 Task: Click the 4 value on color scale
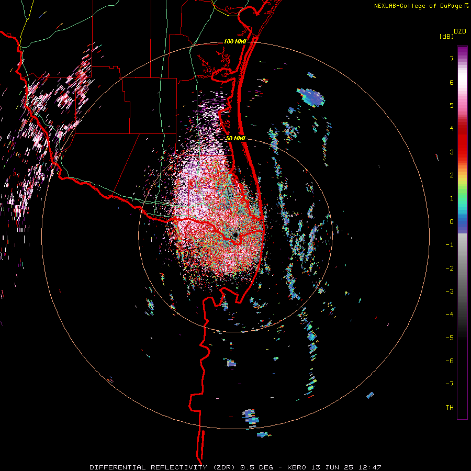452,129
